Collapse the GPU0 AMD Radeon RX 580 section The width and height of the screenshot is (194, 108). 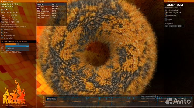2,42
